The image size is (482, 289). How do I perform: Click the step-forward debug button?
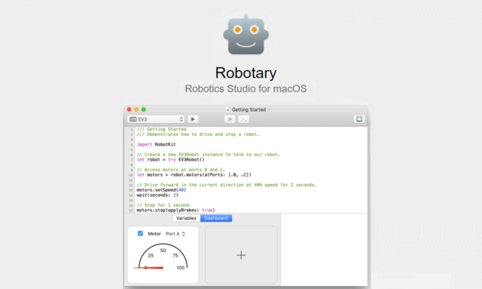pyautogui.click(x=230, y=119)
